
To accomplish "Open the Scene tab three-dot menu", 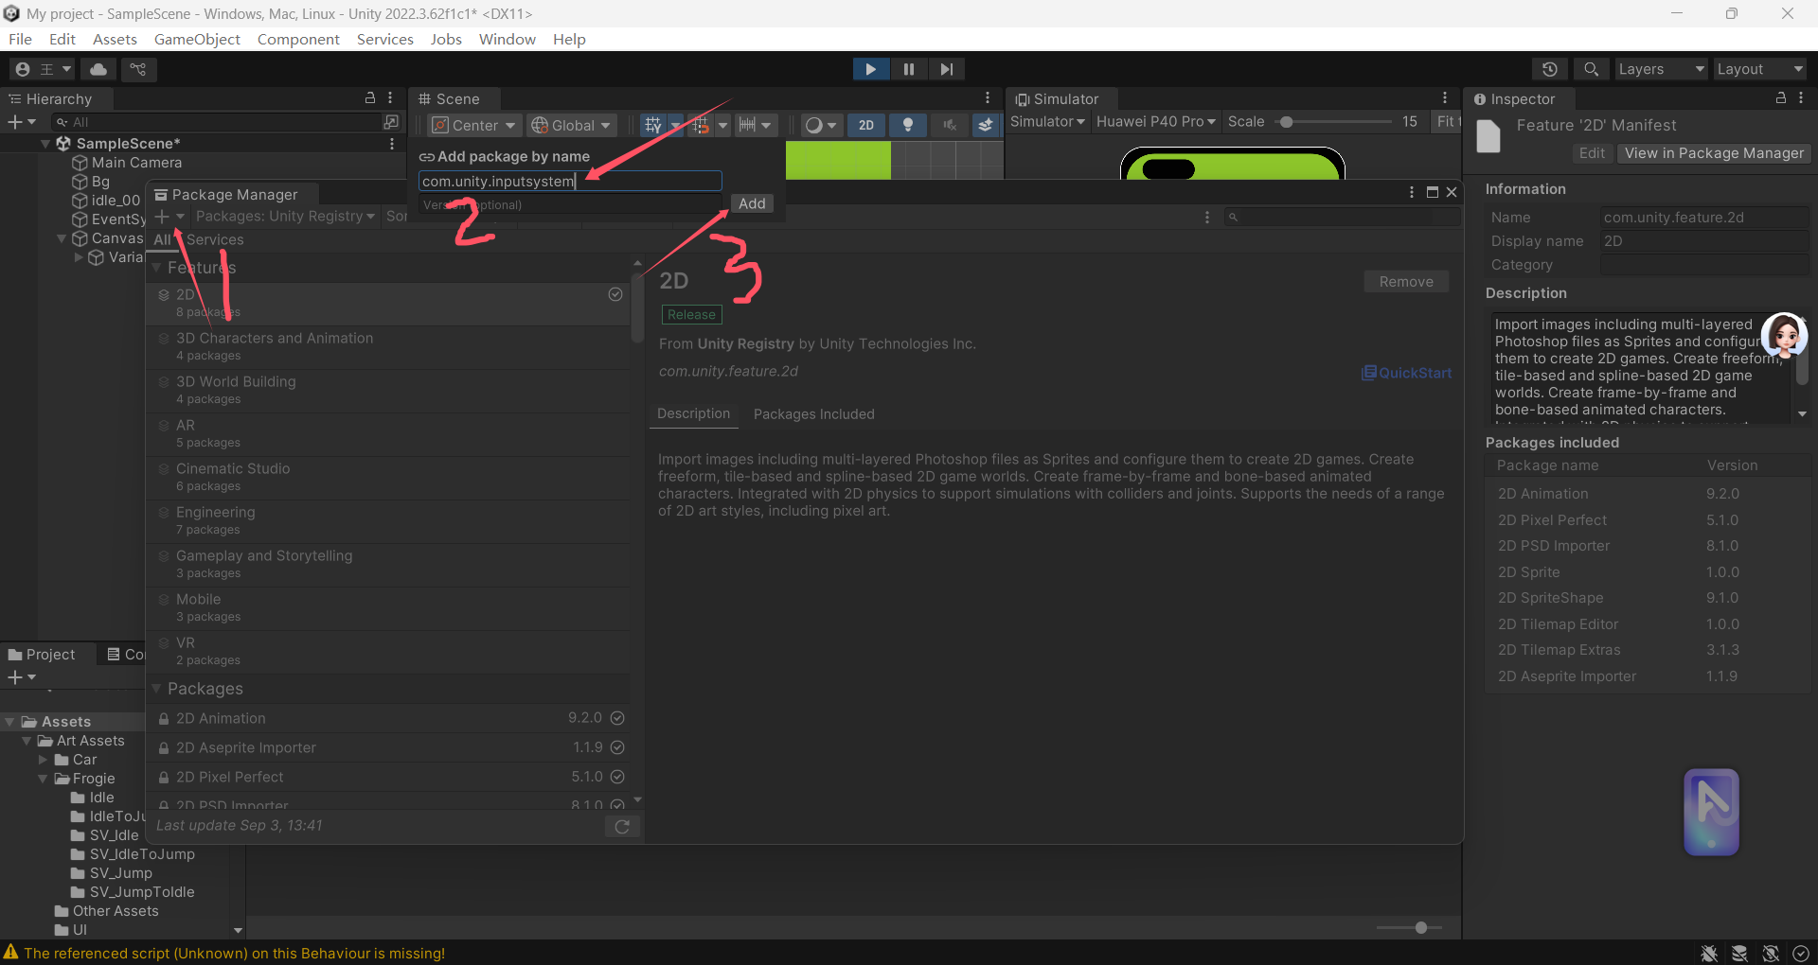I will tap(988, 98).
